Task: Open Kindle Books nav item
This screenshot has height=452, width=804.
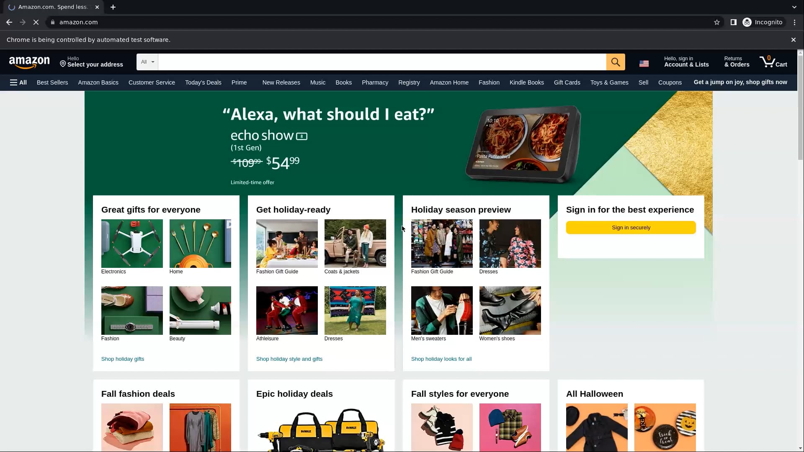Action: pos(527,82)
